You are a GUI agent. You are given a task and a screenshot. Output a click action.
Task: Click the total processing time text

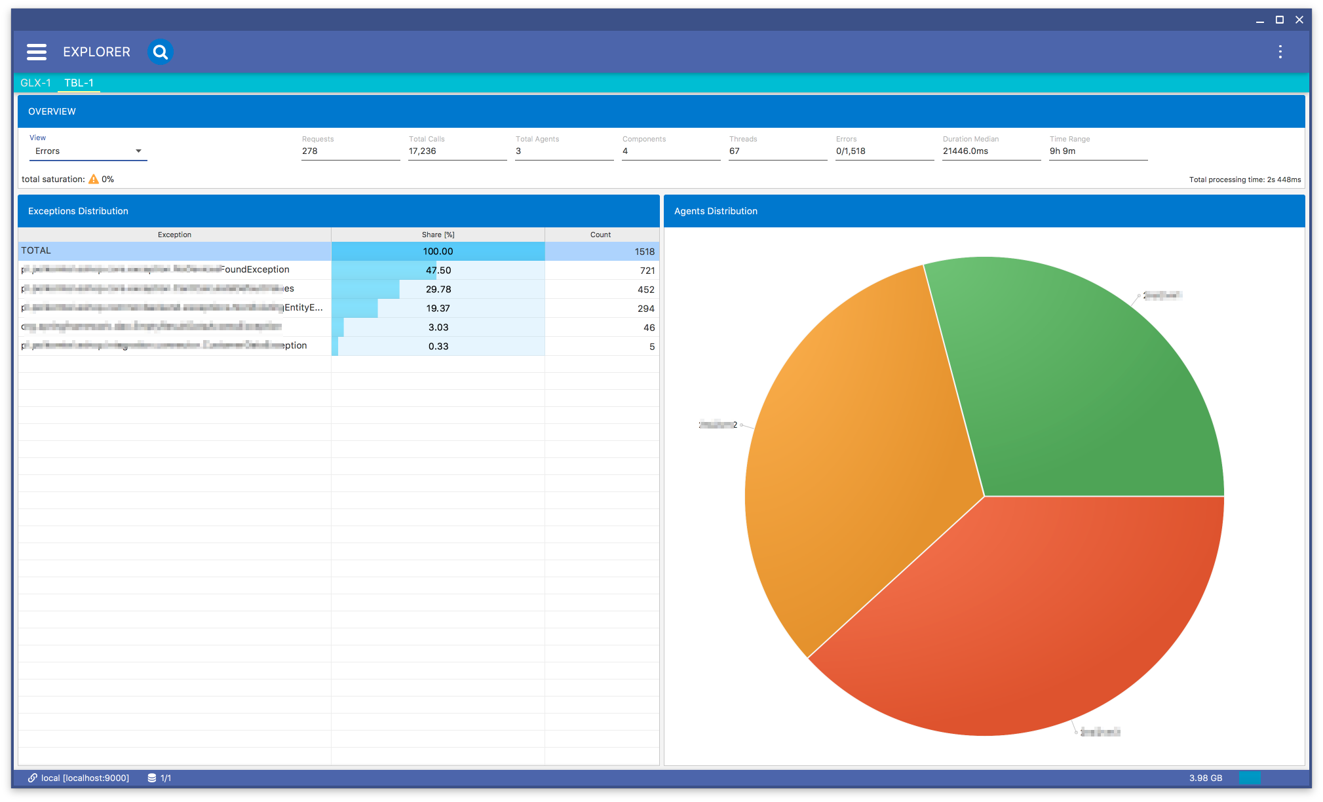point(1245,180)
